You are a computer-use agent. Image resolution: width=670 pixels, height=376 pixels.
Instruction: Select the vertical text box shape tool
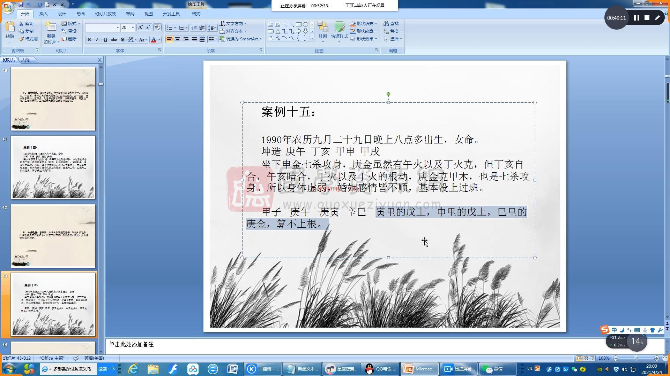[277, 24]
